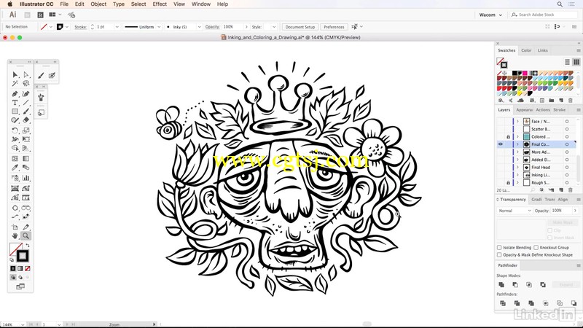Click target circle of Face / N... layer

pyautogui.click(x=567, y=122)
